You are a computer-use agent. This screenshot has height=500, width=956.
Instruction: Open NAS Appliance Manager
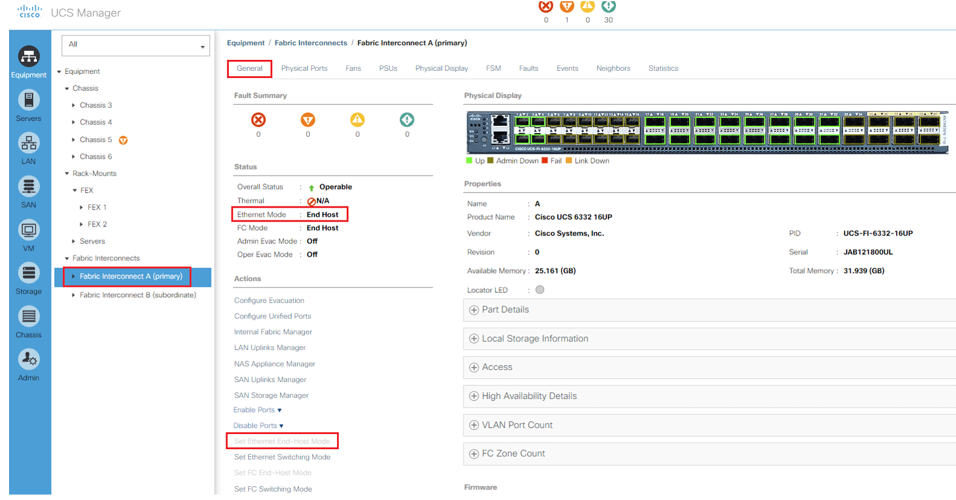pyautogui.click(x=275, y=364)
